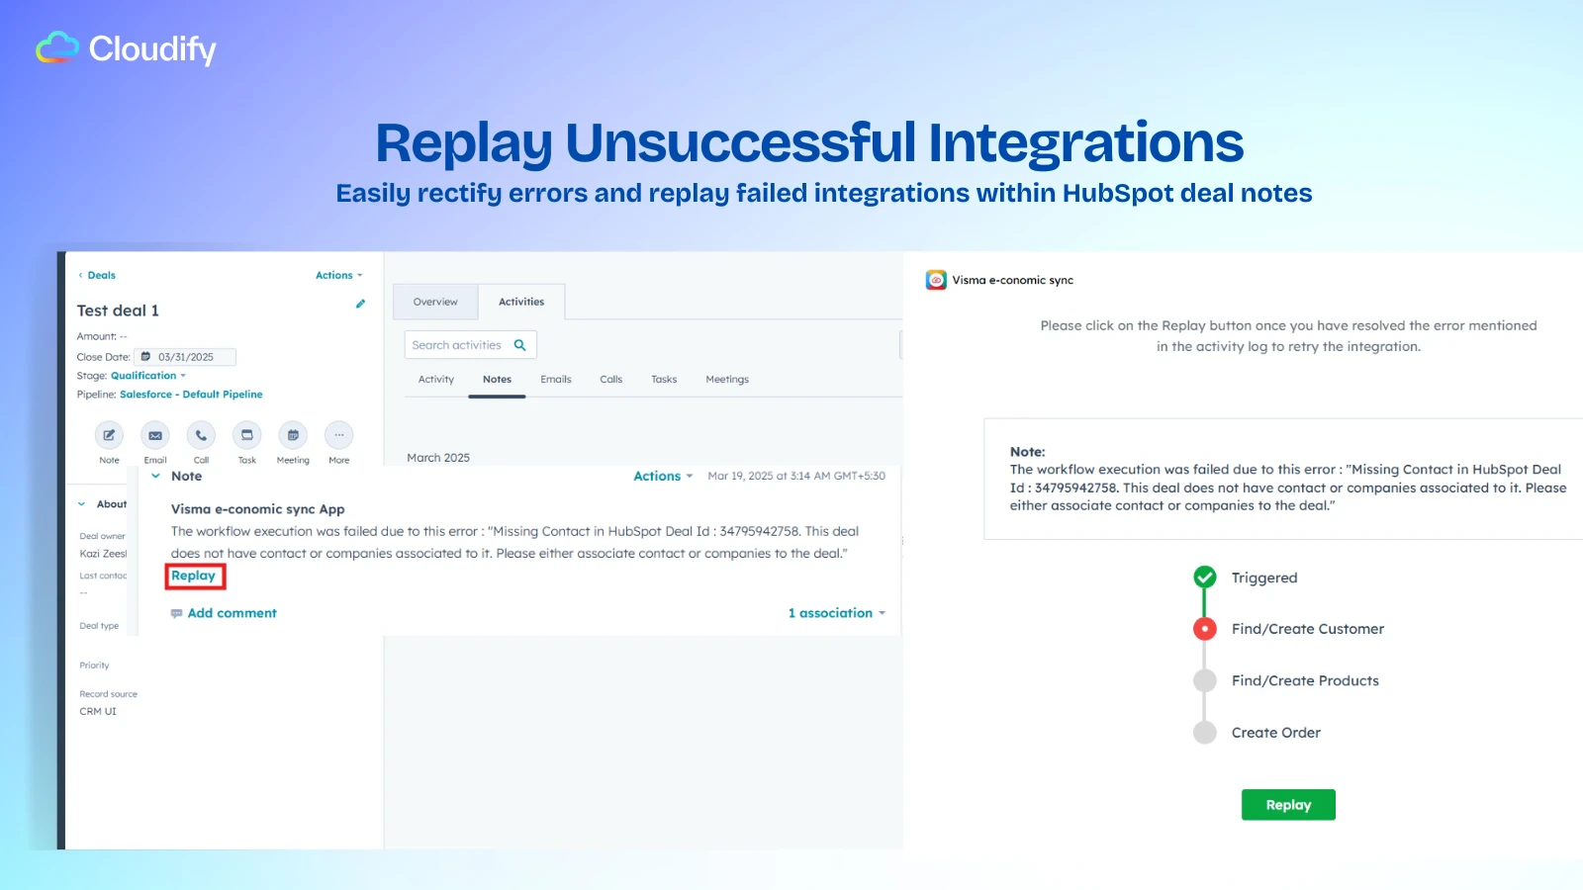Select the Tasks filter tab
The image size is (1583, 890).
click(664, 380)
